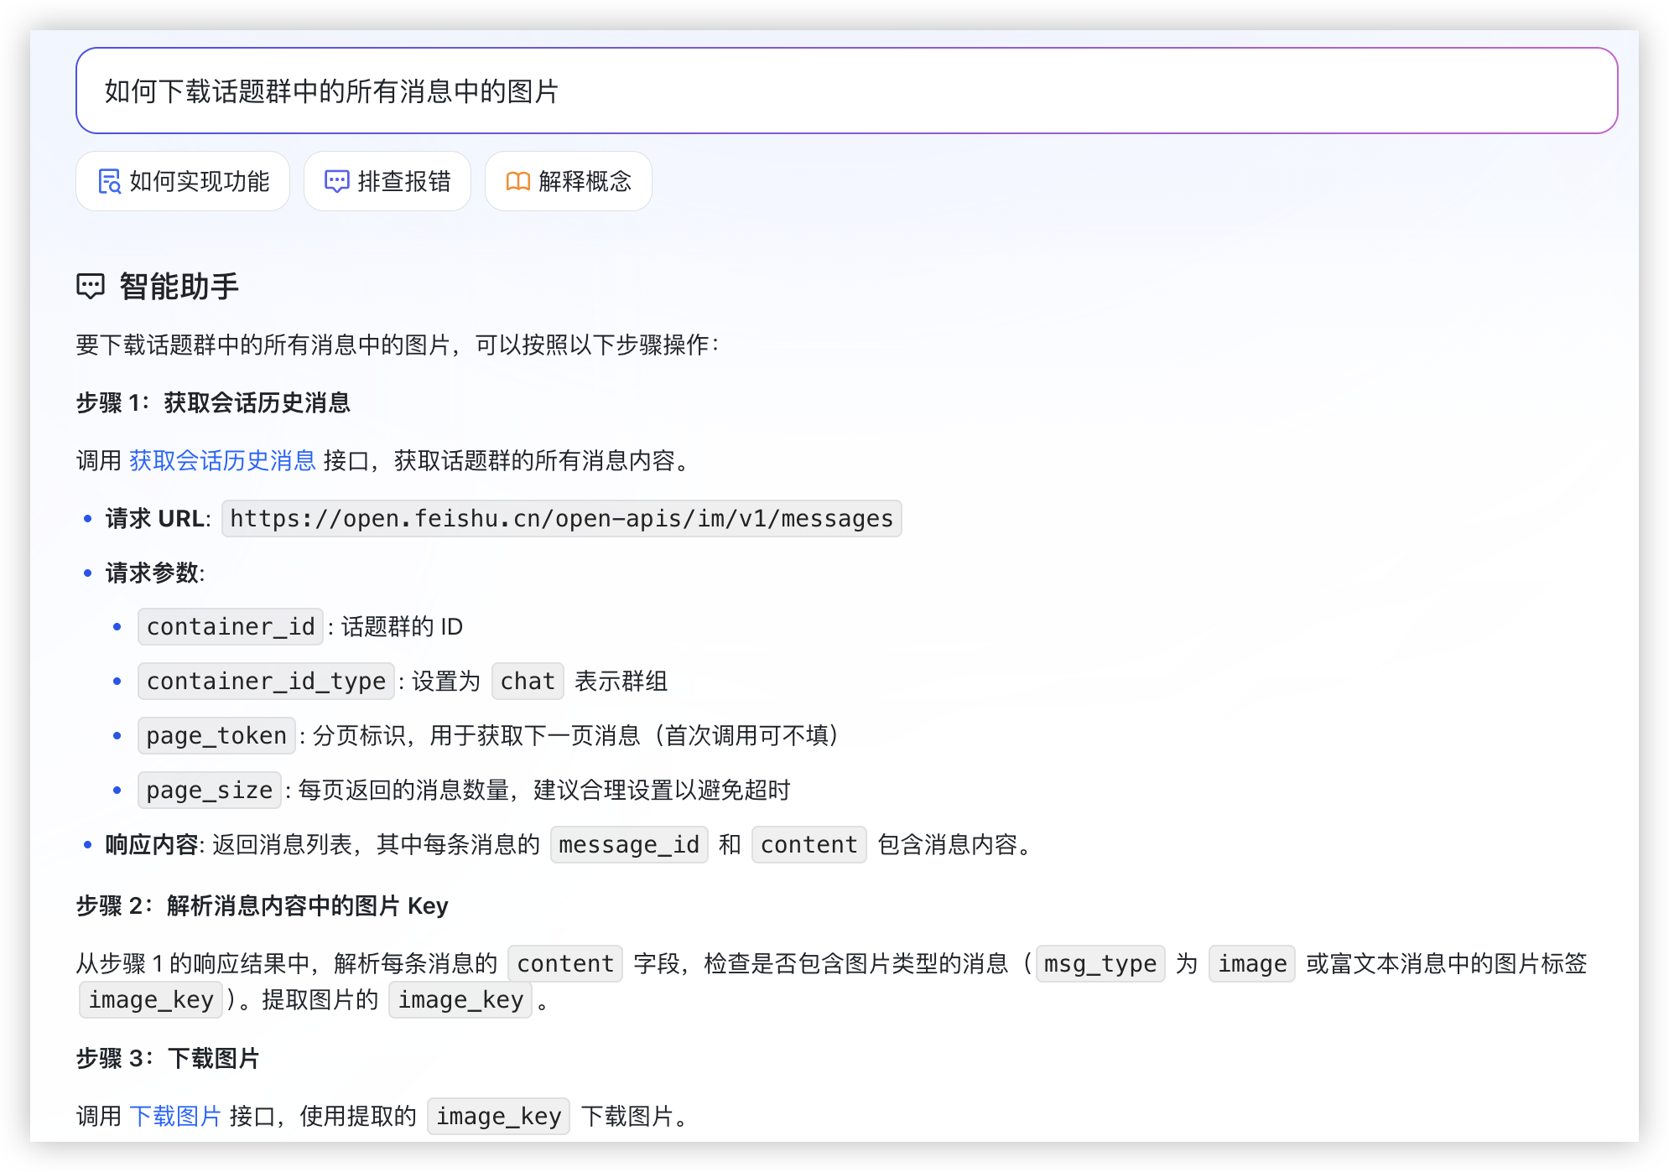This screenshot has width=1669, height=1172.
Task: Click the 解释概念 open book icon
Action: [x=517, y=181]
